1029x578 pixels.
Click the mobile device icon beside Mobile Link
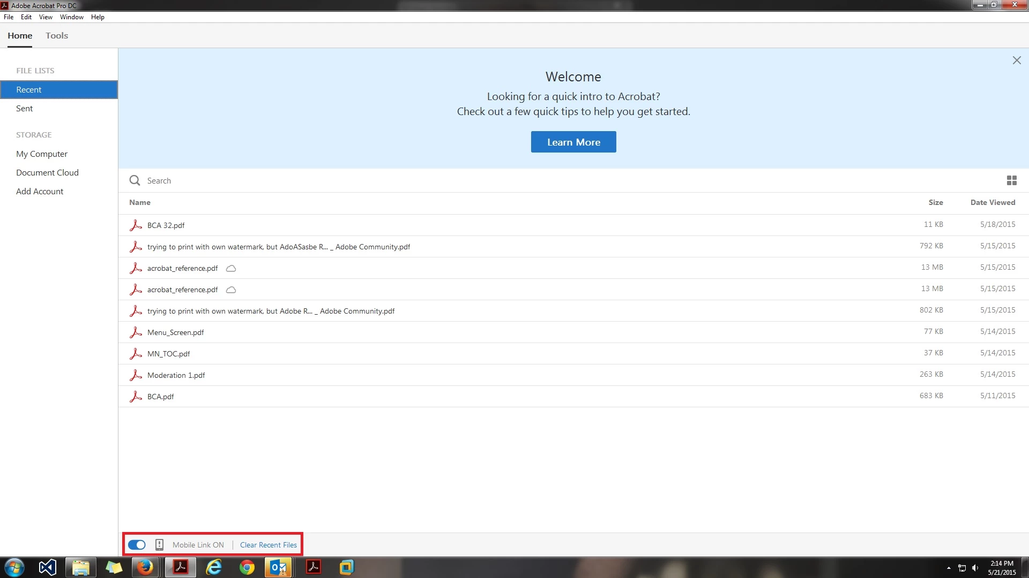pos(159,545)
